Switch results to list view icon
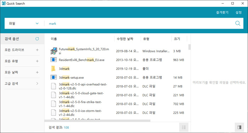Viewport: 248px width, 133px height. (184, 127)
